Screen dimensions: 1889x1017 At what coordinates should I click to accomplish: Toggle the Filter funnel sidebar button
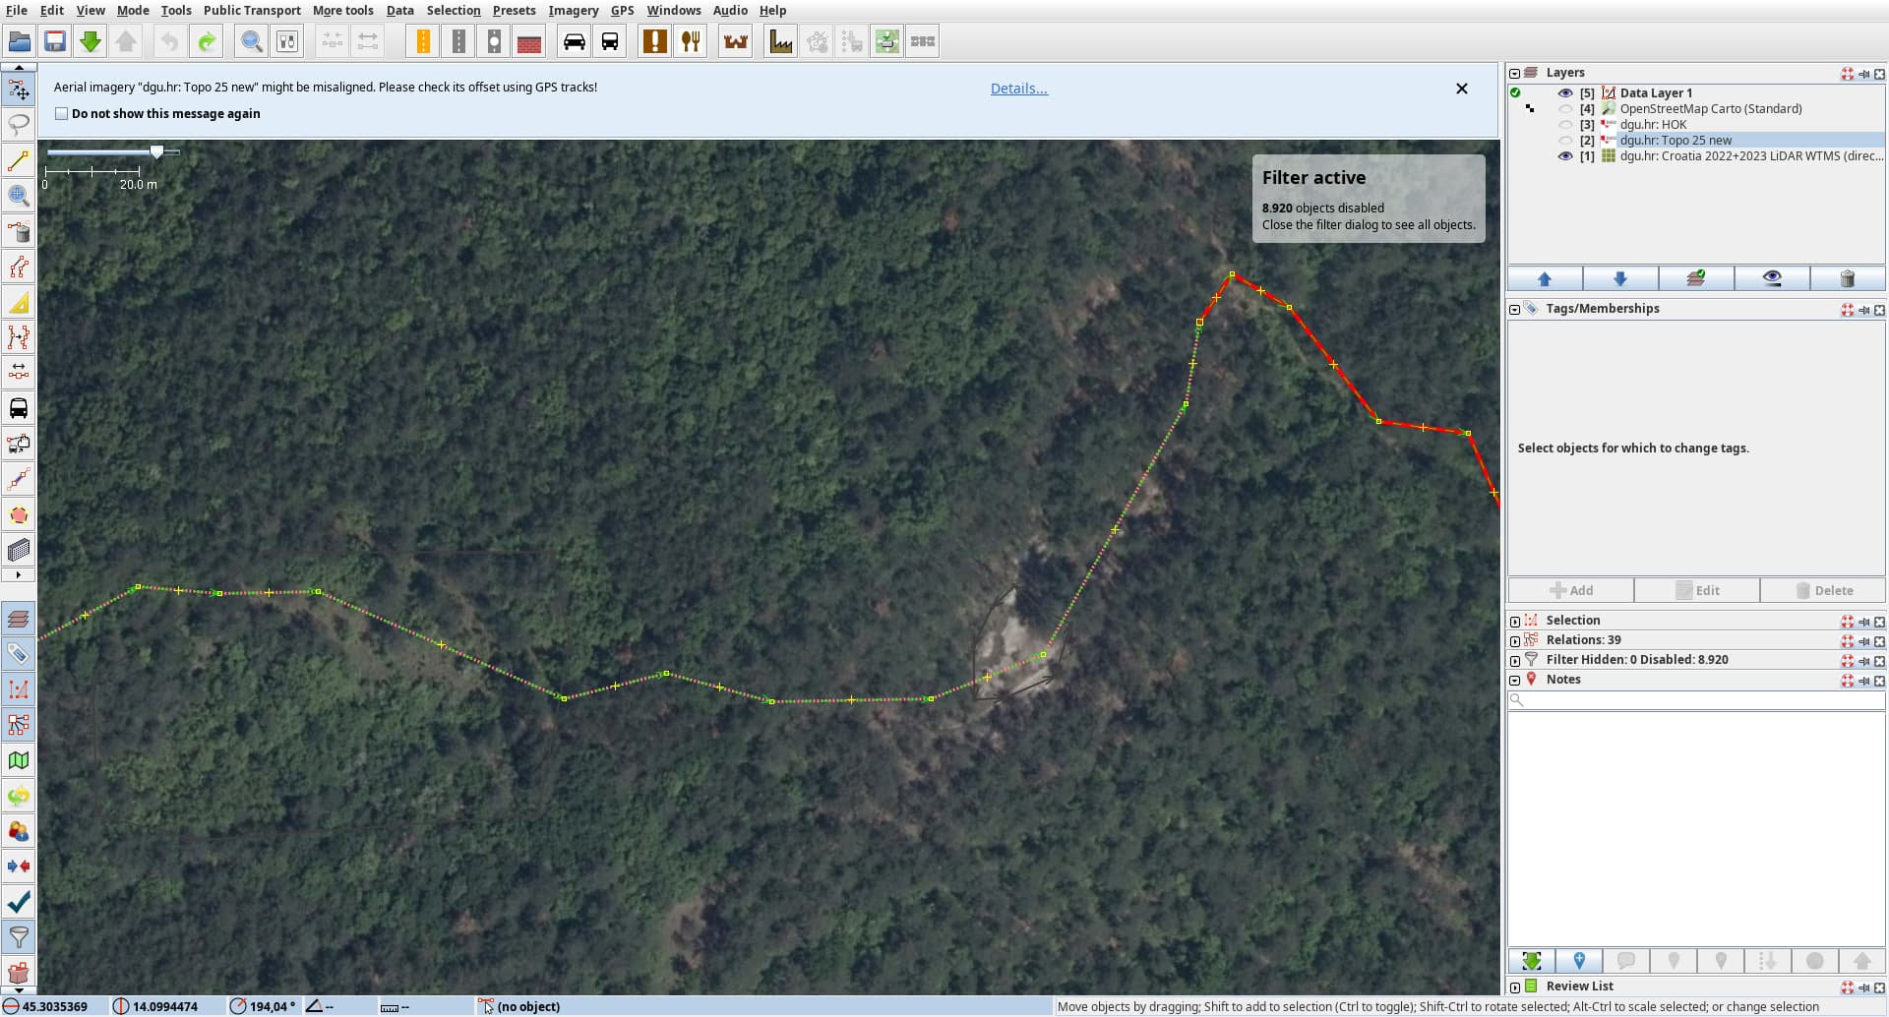pyautogui.click(x=18, y=937)
